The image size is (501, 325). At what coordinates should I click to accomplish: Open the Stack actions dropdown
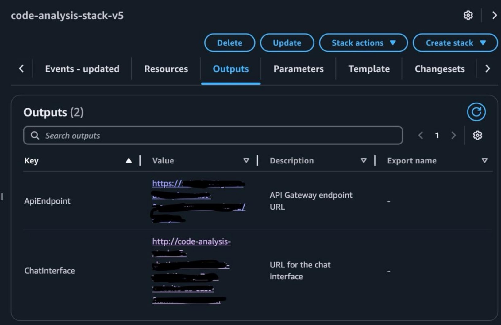[x=363, y=43]
